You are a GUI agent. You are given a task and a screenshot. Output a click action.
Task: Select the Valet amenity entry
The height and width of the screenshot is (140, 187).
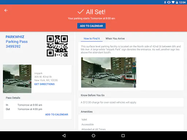[84, 120]
